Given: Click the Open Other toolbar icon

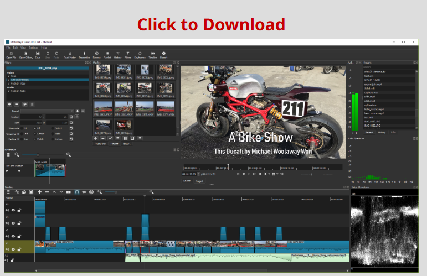Looking at the screenshot, I should [x=26, y=55].
